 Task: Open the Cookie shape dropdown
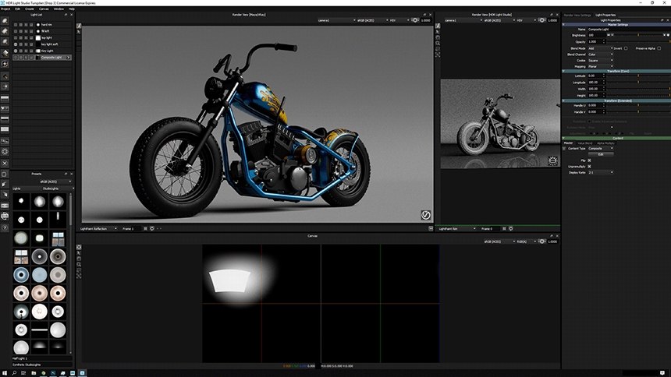click(601, 60)
